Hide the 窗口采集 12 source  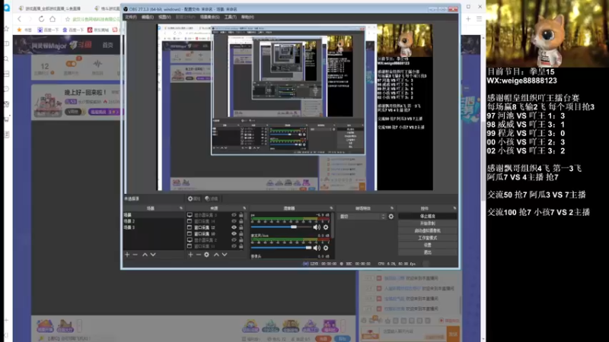click(x=234, y=227)
